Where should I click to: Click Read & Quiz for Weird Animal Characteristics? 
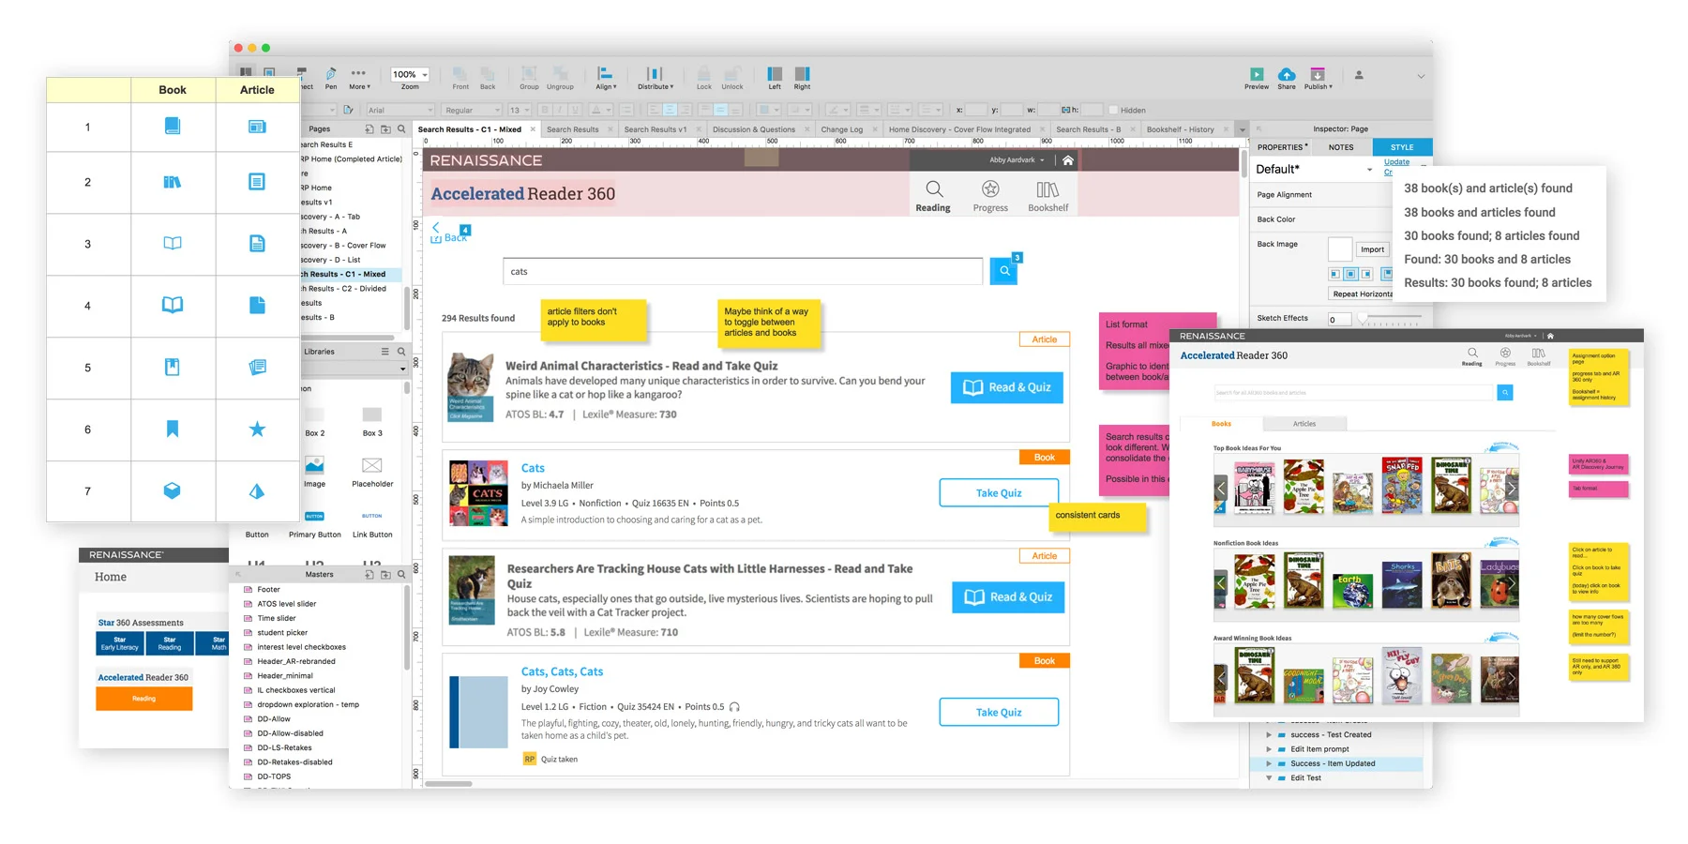1007,387
